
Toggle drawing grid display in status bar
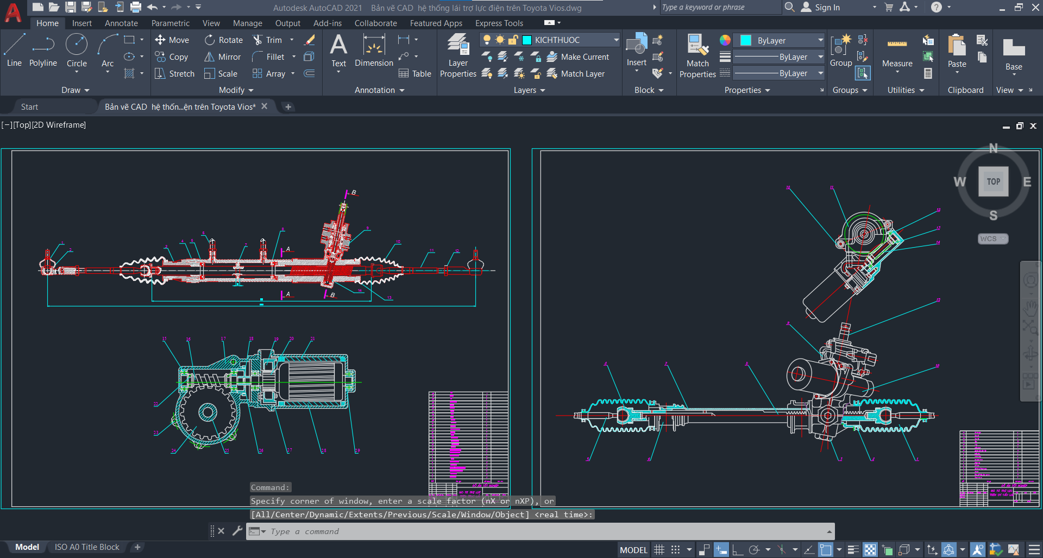coord(659,550)
